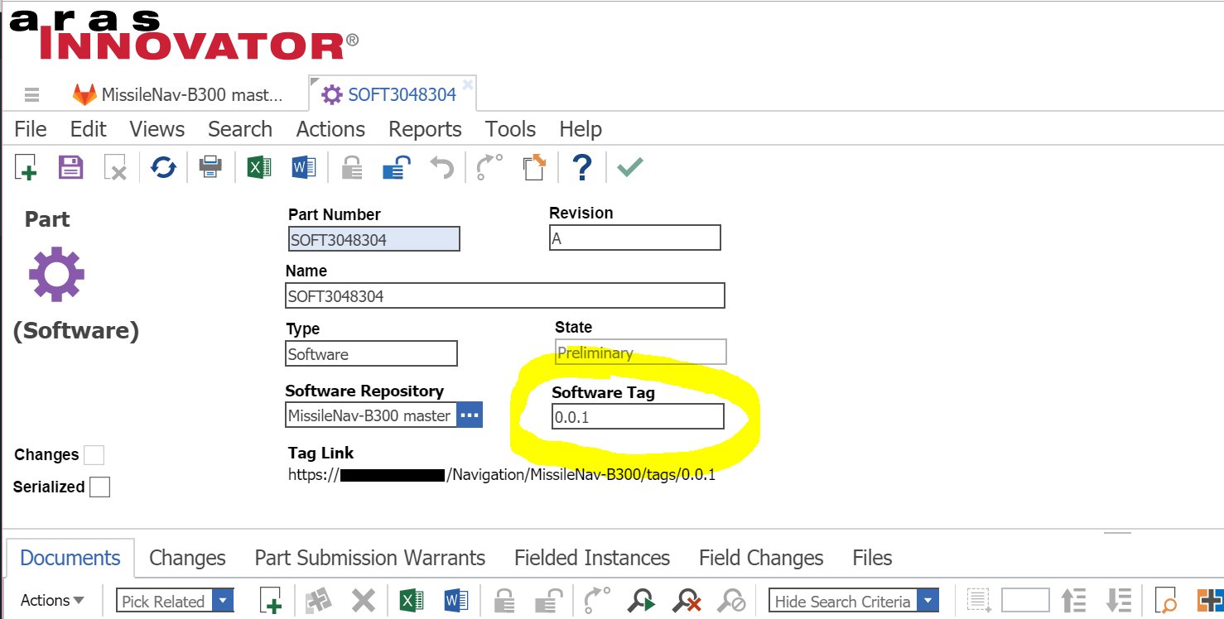Export to Excel from top toolbar
The image size is (1224, 619).
[x=259, y=167]
